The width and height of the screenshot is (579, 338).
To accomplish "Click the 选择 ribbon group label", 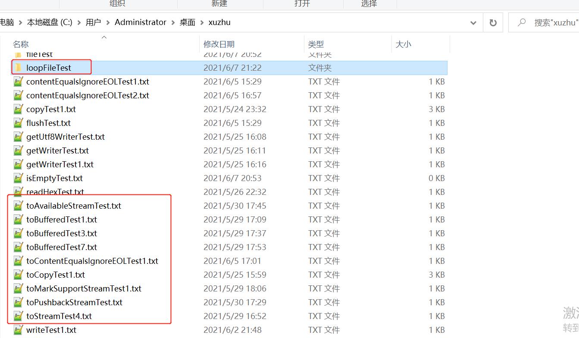I will tap(369, 3).
